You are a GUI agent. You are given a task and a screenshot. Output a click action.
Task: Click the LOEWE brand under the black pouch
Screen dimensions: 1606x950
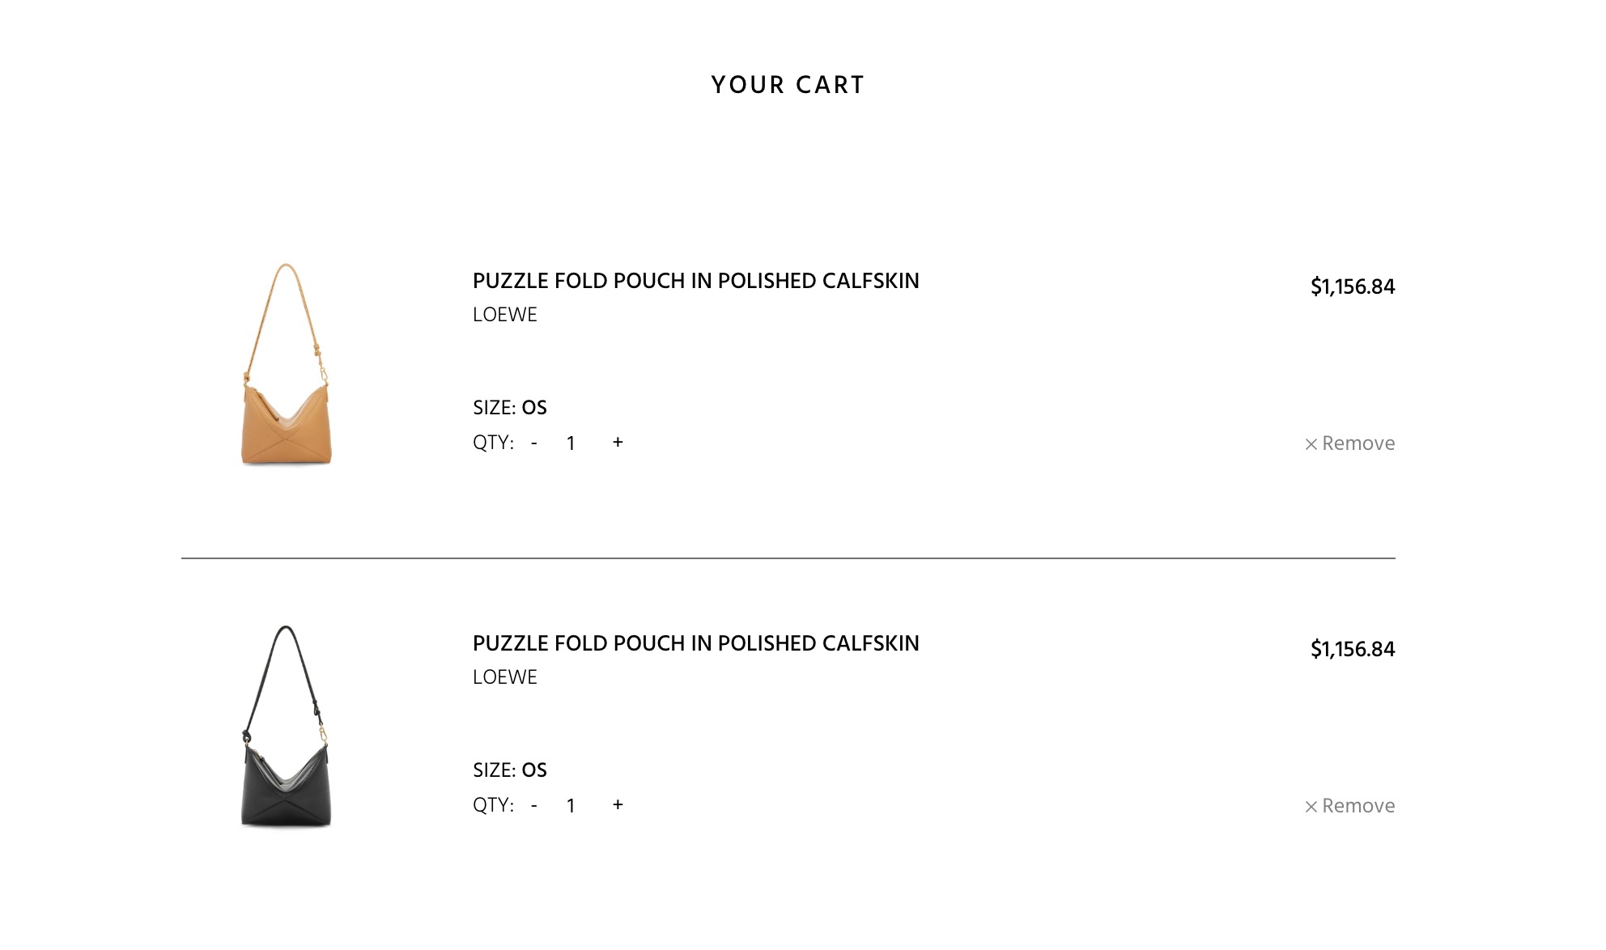pyautogui.click(x=505, y=677)
